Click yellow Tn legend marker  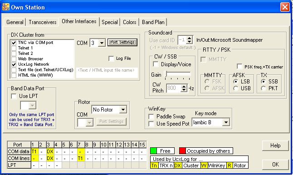(x=154, y=165)
